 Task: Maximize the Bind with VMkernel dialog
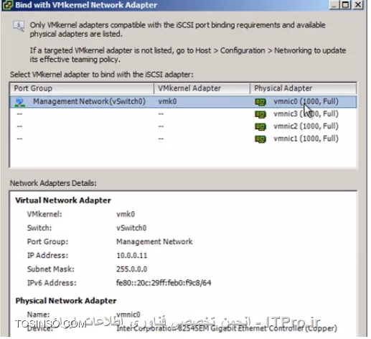coord(346,5)
